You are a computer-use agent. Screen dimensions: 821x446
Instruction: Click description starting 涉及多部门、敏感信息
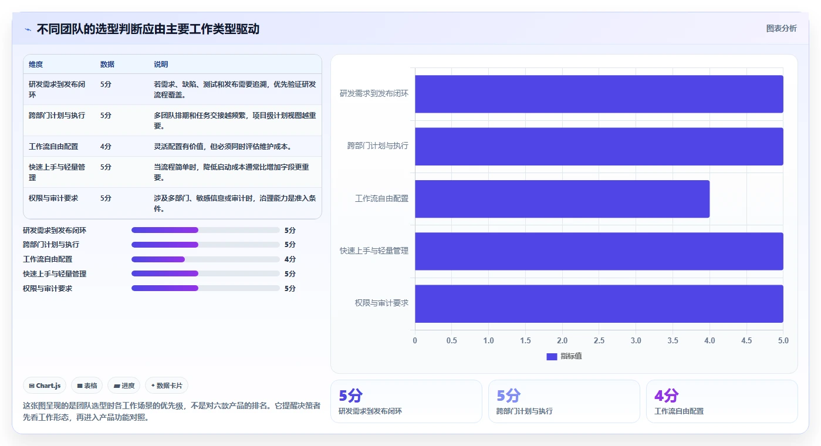[235, 203]
